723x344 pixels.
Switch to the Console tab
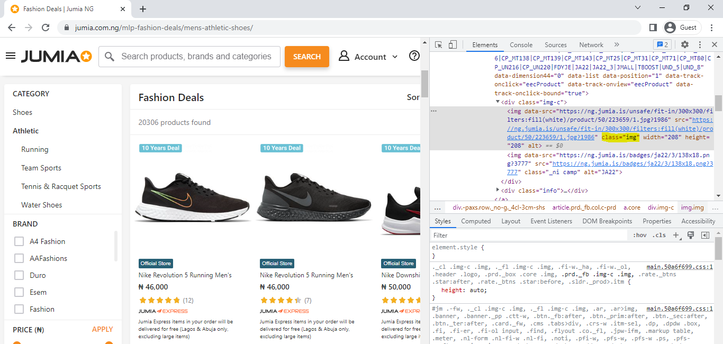point(521,45)
